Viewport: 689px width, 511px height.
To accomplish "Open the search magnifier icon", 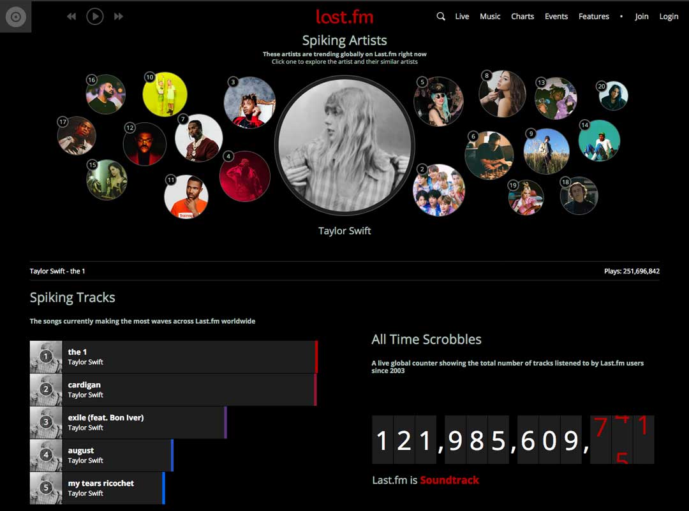I will tap(441, 16).
